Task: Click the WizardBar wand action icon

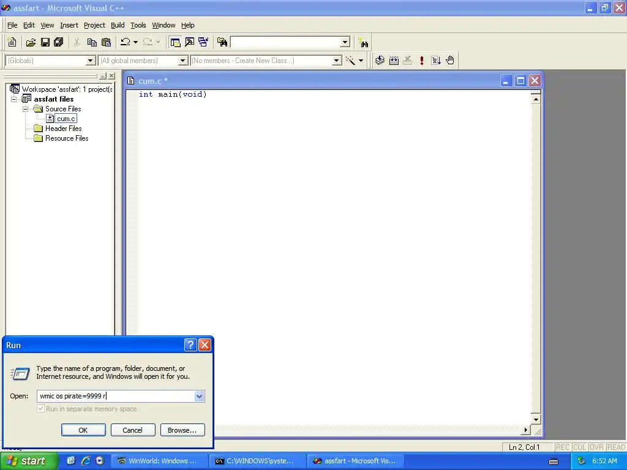Action: (x=350, y=61)
